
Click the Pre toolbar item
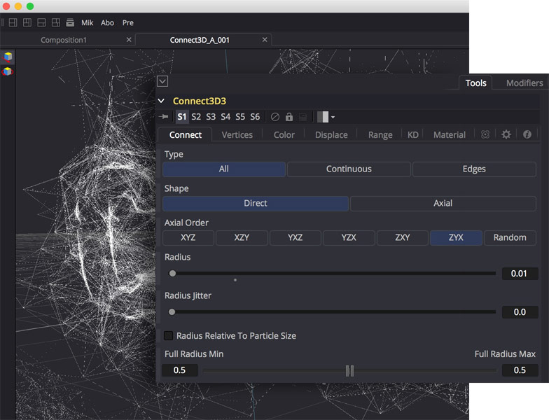(127, 22)
